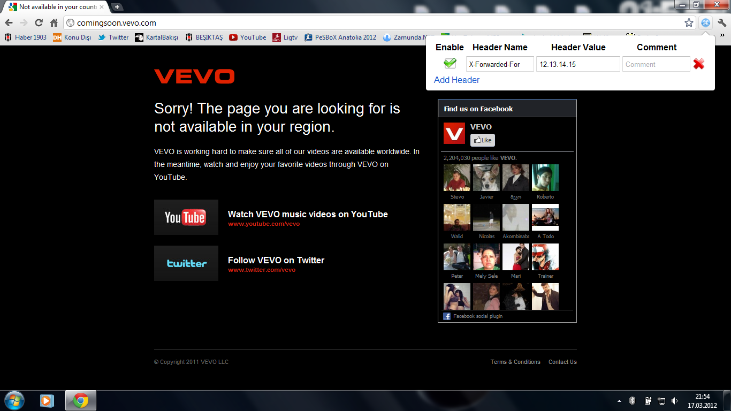Screen dimensions: 731x411
Task: Click Mari's profile picture
Action: pos(516,257)
